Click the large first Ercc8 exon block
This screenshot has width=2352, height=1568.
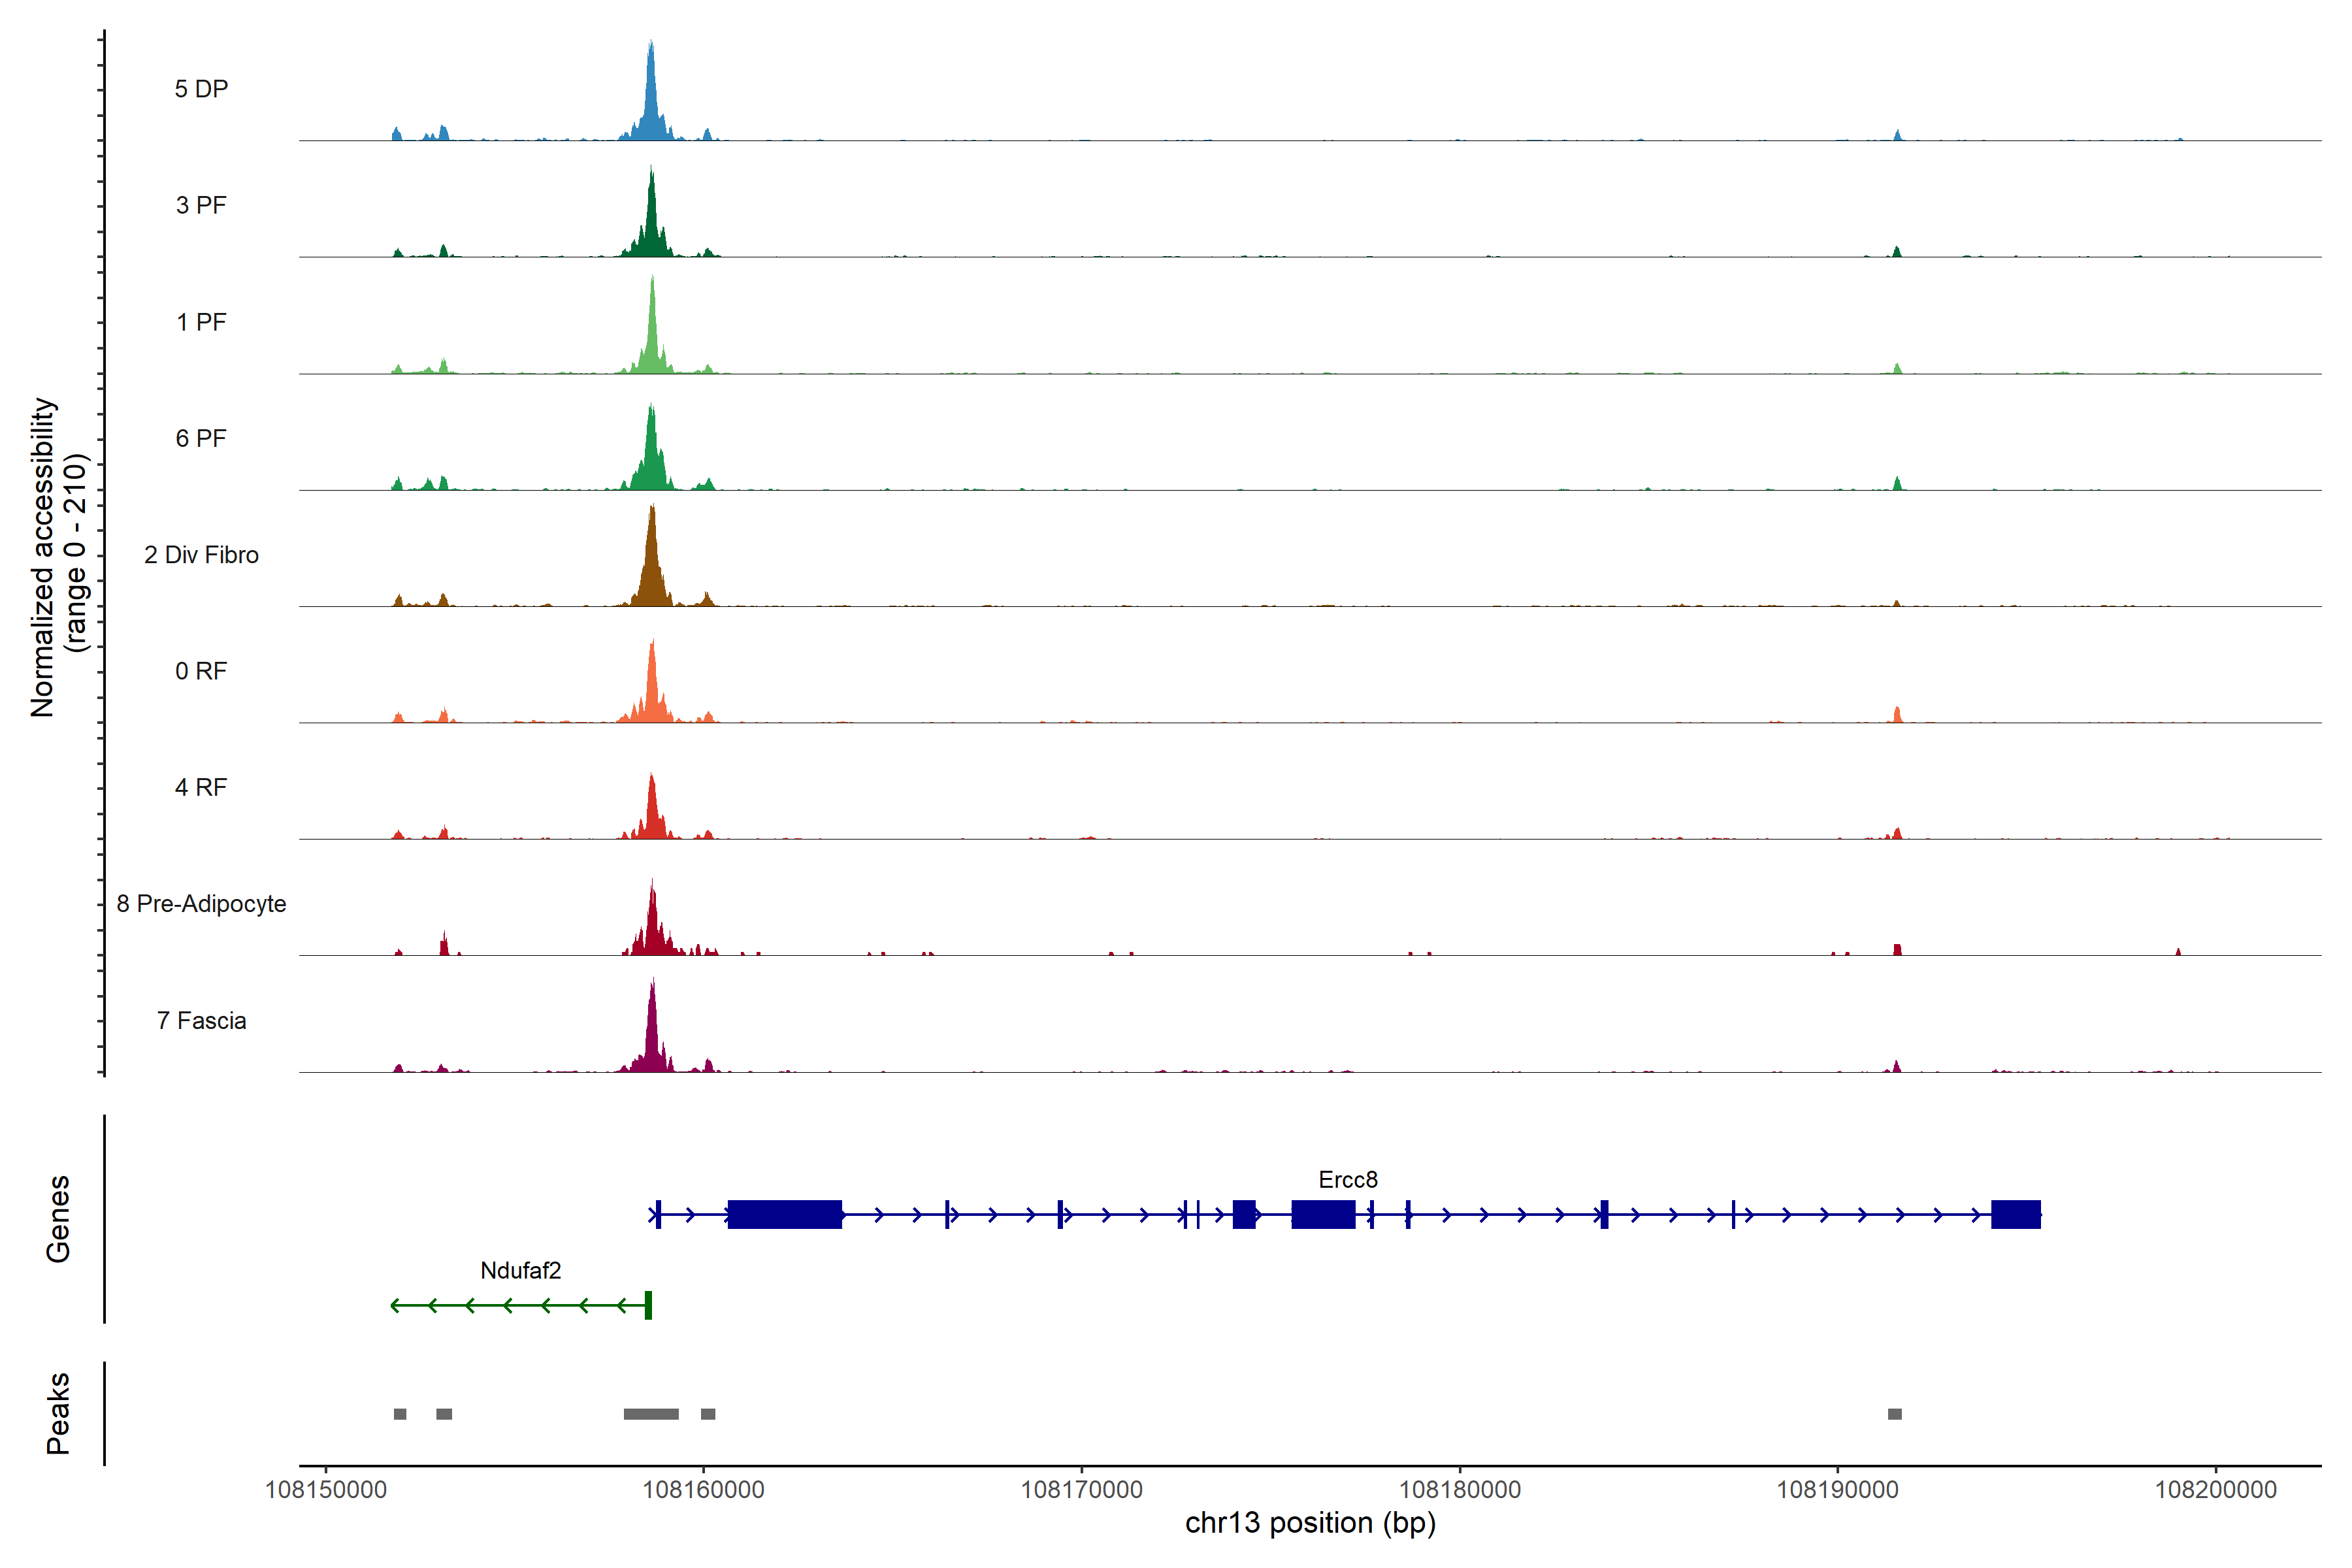pos(784,1214)
